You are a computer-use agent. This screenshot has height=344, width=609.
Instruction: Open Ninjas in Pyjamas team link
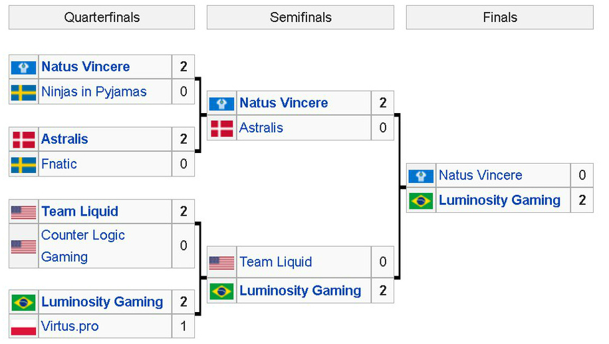94,92
